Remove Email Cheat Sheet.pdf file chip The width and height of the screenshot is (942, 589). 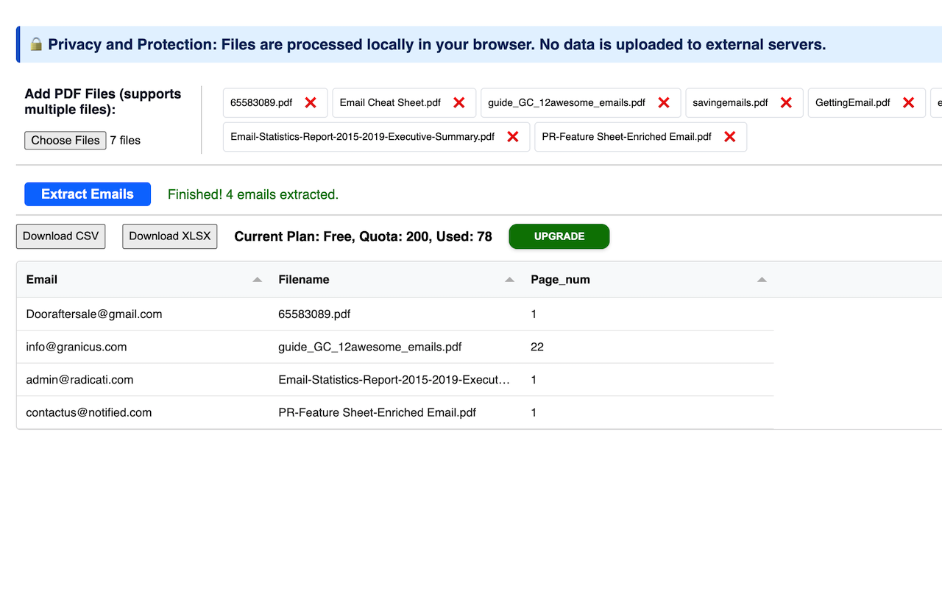pyautogui.click(x=459, y=103)
